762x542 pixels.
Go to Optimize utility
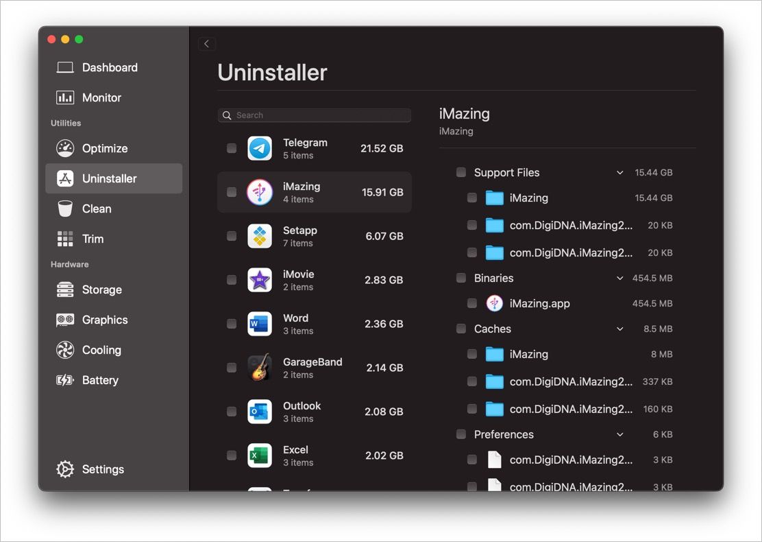point(114,148)
